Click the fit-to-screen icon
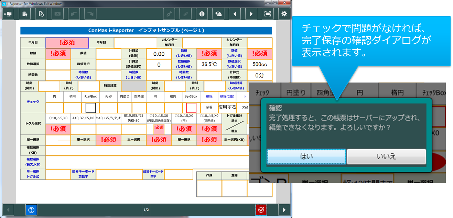The height and width of the screenshot is (218, 453). [267, 14]
